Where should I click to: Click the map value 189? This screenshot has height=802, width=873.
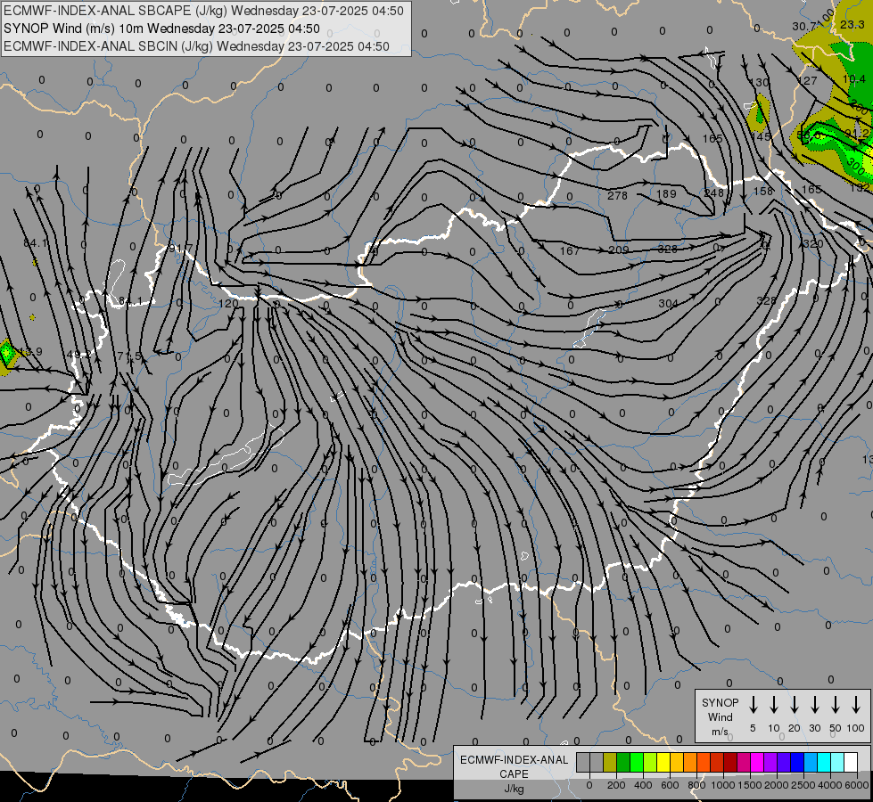(666, 193)
